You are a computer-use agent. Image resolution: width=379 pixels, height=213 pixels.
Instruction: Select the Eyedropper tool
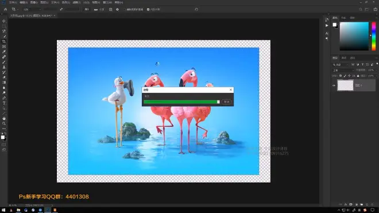click(4, 52)
